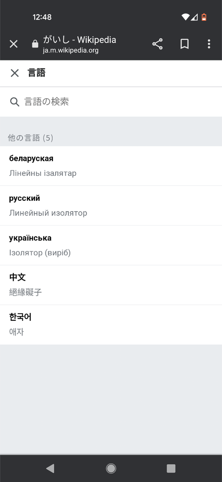Bookmark this Wikipedia page
This screenshot has width=222, height=482.
(x=184, y=44)
